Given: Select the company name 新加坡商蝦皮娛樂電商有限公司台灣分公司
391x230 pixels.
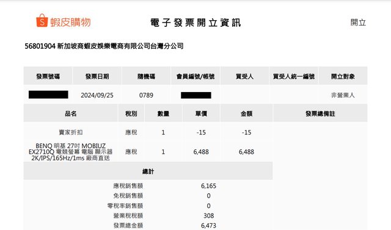Looking at the screenshot, I should (x=120, y=46).
